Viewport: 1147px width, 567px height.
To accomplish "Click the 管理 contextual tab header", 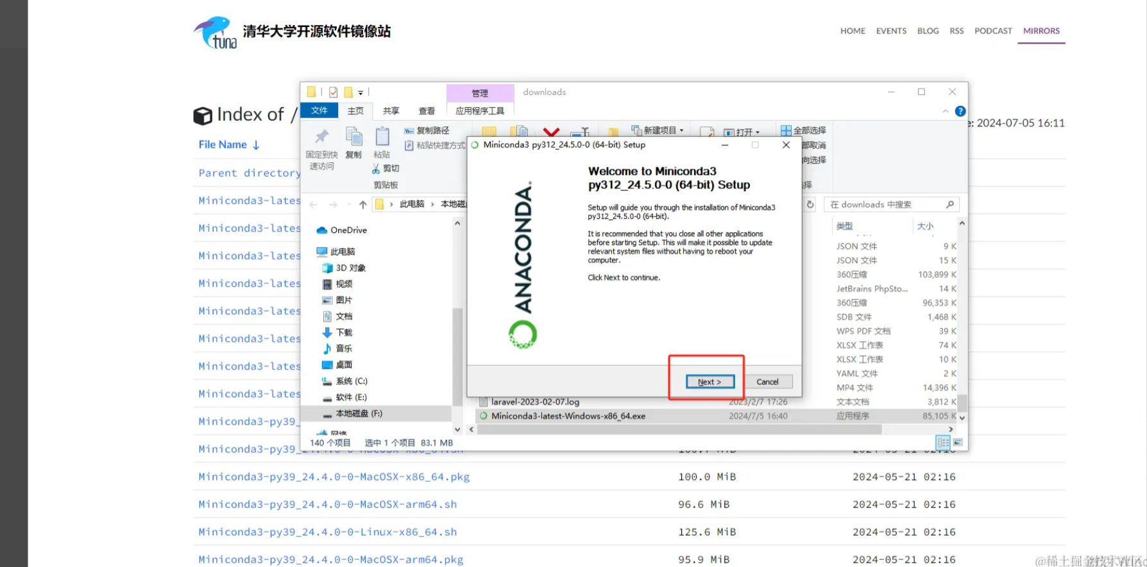I will coord(480,93).
